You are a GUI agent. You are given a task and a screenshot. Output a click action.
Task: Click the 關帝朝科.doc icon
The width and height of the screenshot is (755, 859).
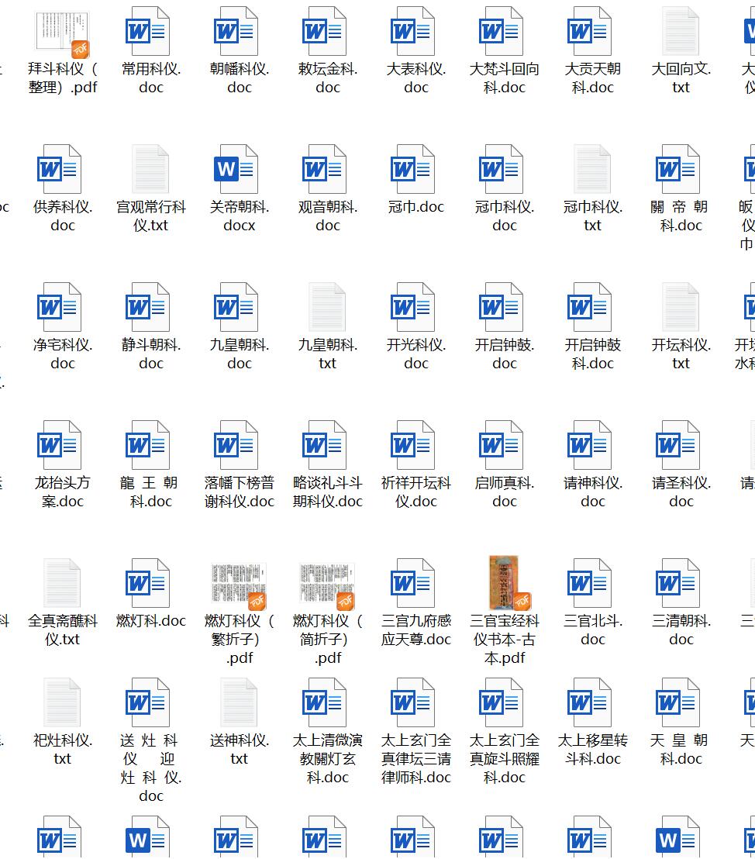coord(678,169)
